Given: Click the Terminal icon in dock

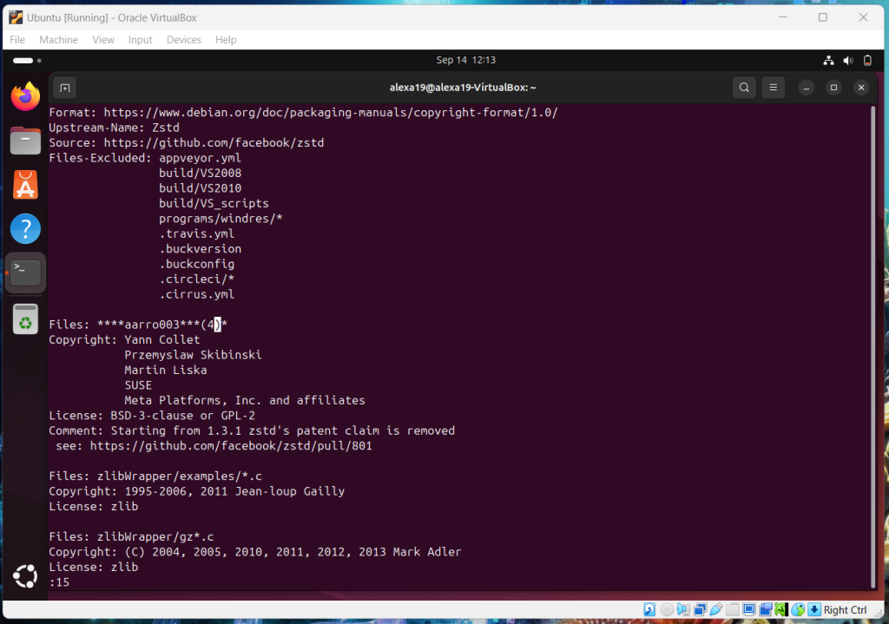Looking at the screenshot, I should click(25, 273).
